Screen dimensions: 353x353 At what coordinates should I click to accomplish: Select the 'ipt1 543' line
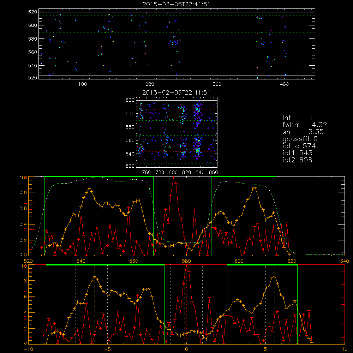[x=297, y=153]
